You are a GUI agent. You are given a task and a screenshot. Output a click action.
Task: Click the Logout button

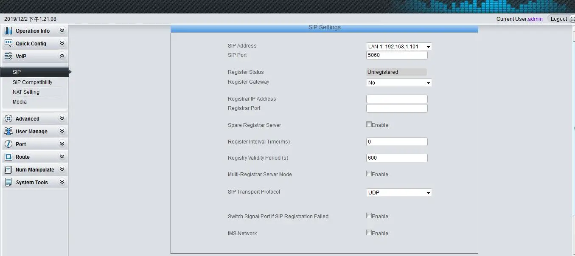coord(559,19)
